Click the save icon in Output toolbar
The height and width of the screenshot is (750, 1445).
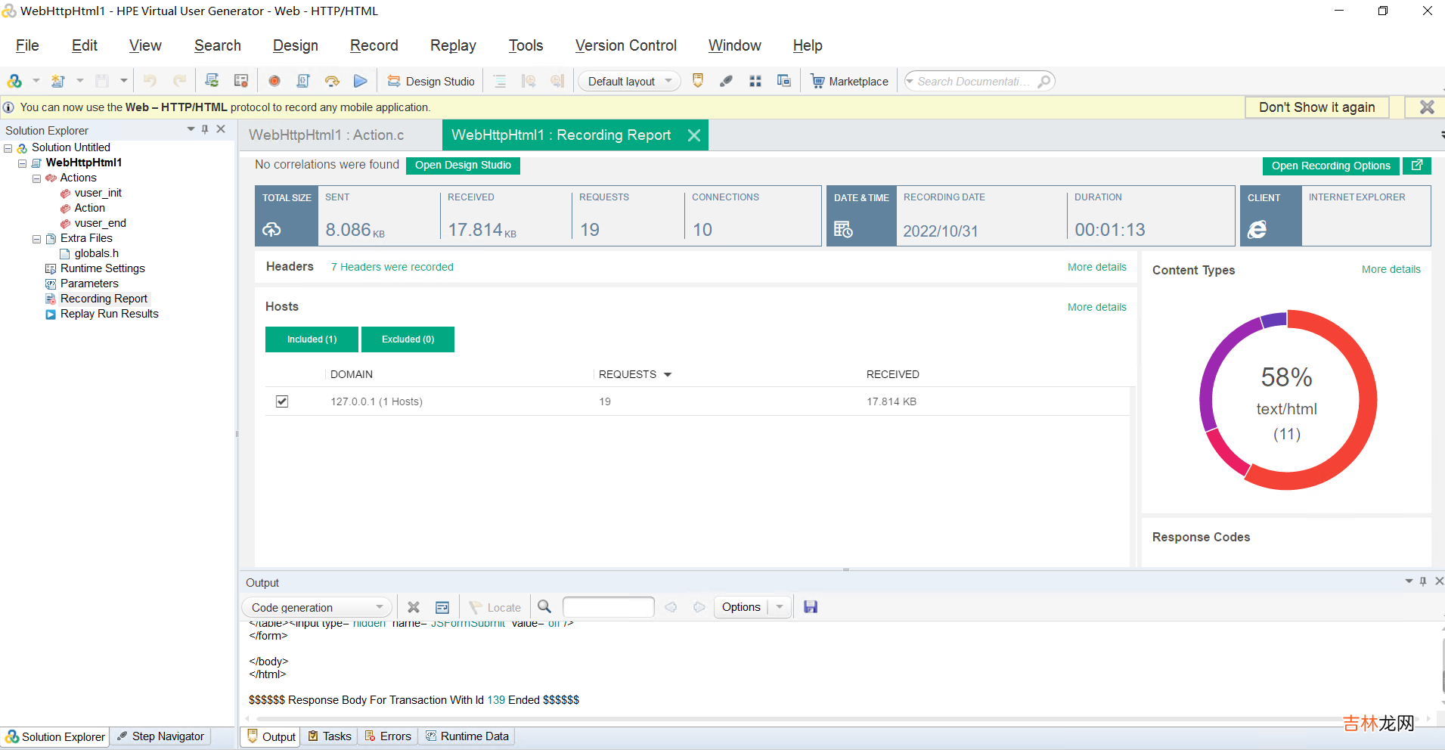pyautogui.click(x=811, y=607)
